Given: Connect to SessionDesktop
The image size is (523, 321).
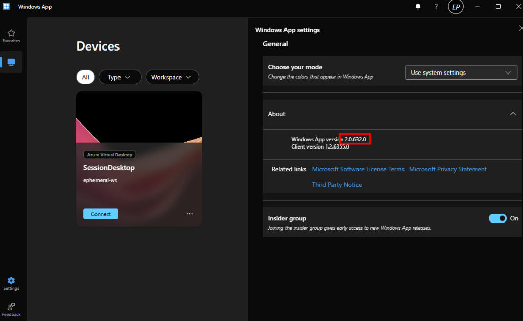Looking at the screenshot, I should click(x=101, y=214).
